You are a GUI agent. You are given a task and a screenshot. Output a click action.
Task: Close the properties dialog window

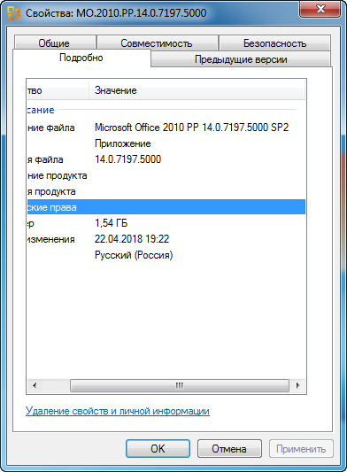[320, 10]
